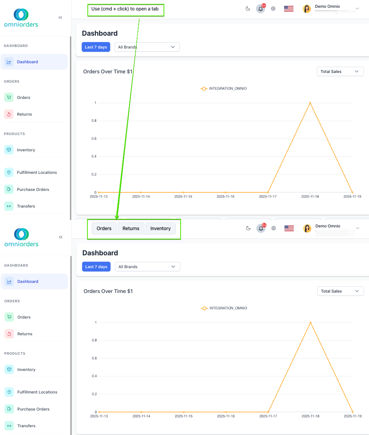Image resolution: width=369 pixels, height=435 pixels.
Task: Click the Orders cart icon in upper sidebar
Action: click(x=9, y=97)
